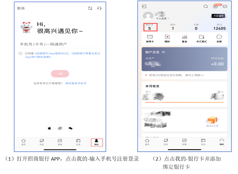Toggle eye icon next to 账户总览
The image size is (238, 174).
[x=163, y=52]
